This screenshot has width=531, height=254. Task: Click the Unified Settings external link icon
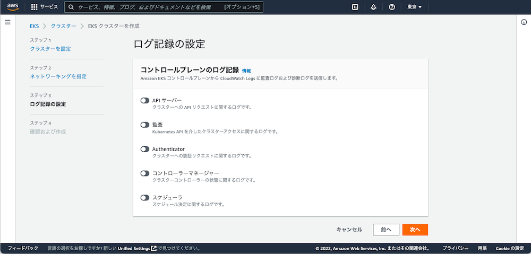pyautogui.click(x=153, y=248)
